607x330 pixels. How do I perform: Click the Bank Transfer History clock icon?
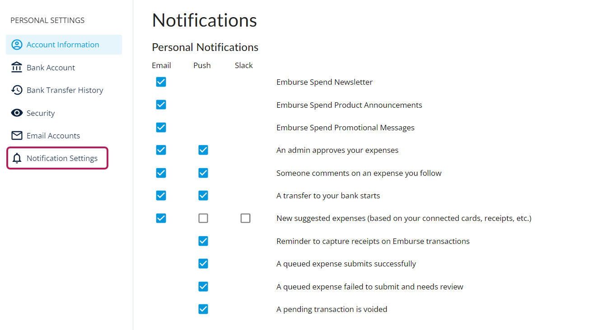click(x=17, y=90)
